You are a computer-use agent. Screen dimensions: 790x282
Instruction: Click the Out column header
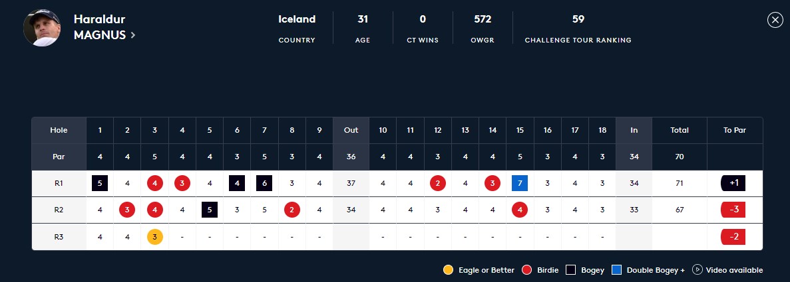click(351, 130)
